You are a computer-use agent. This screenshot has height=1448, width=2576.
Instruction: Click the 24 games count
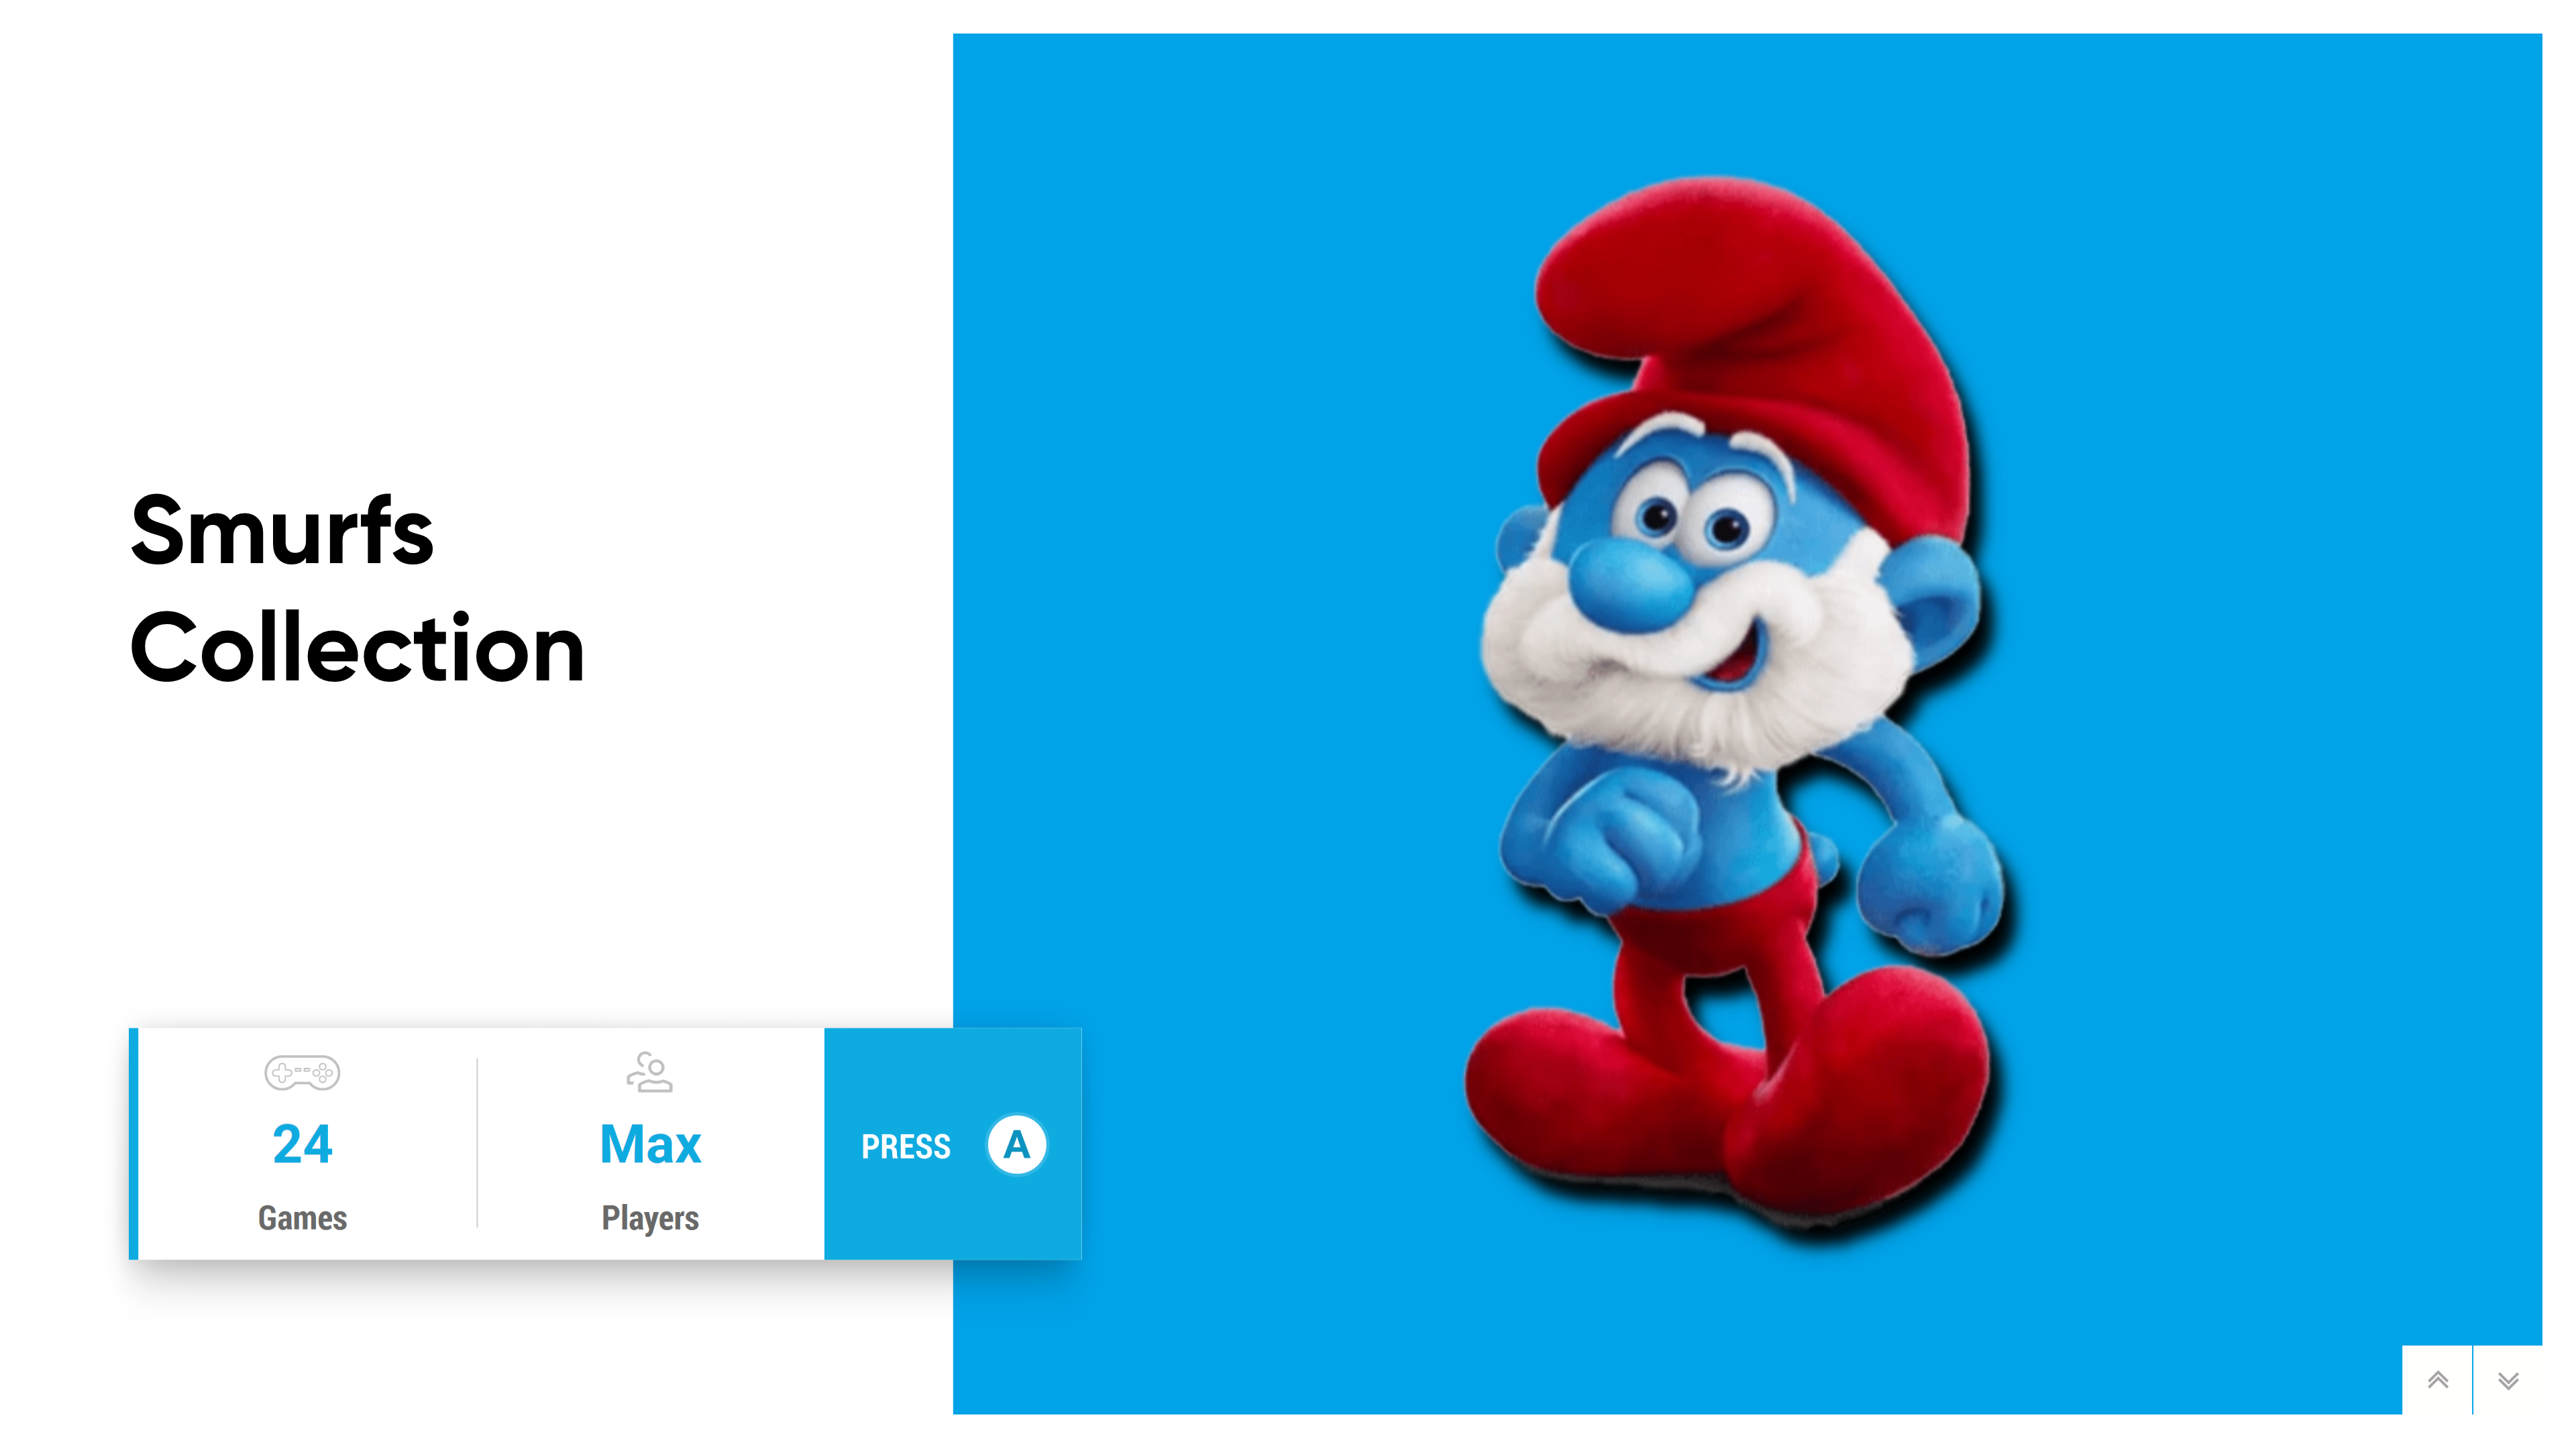302,1143
